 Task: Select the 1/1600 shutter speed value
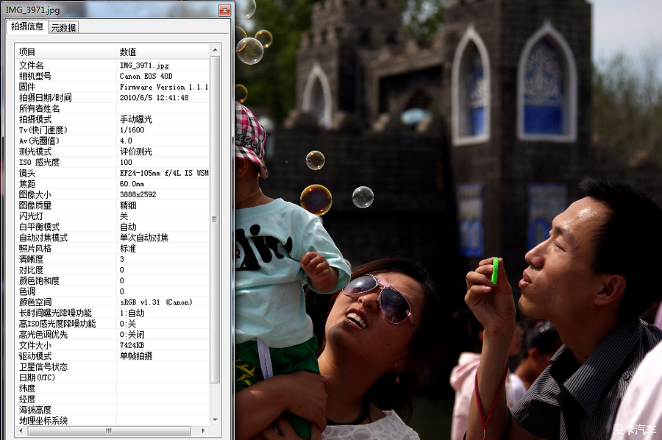point(132,130)
